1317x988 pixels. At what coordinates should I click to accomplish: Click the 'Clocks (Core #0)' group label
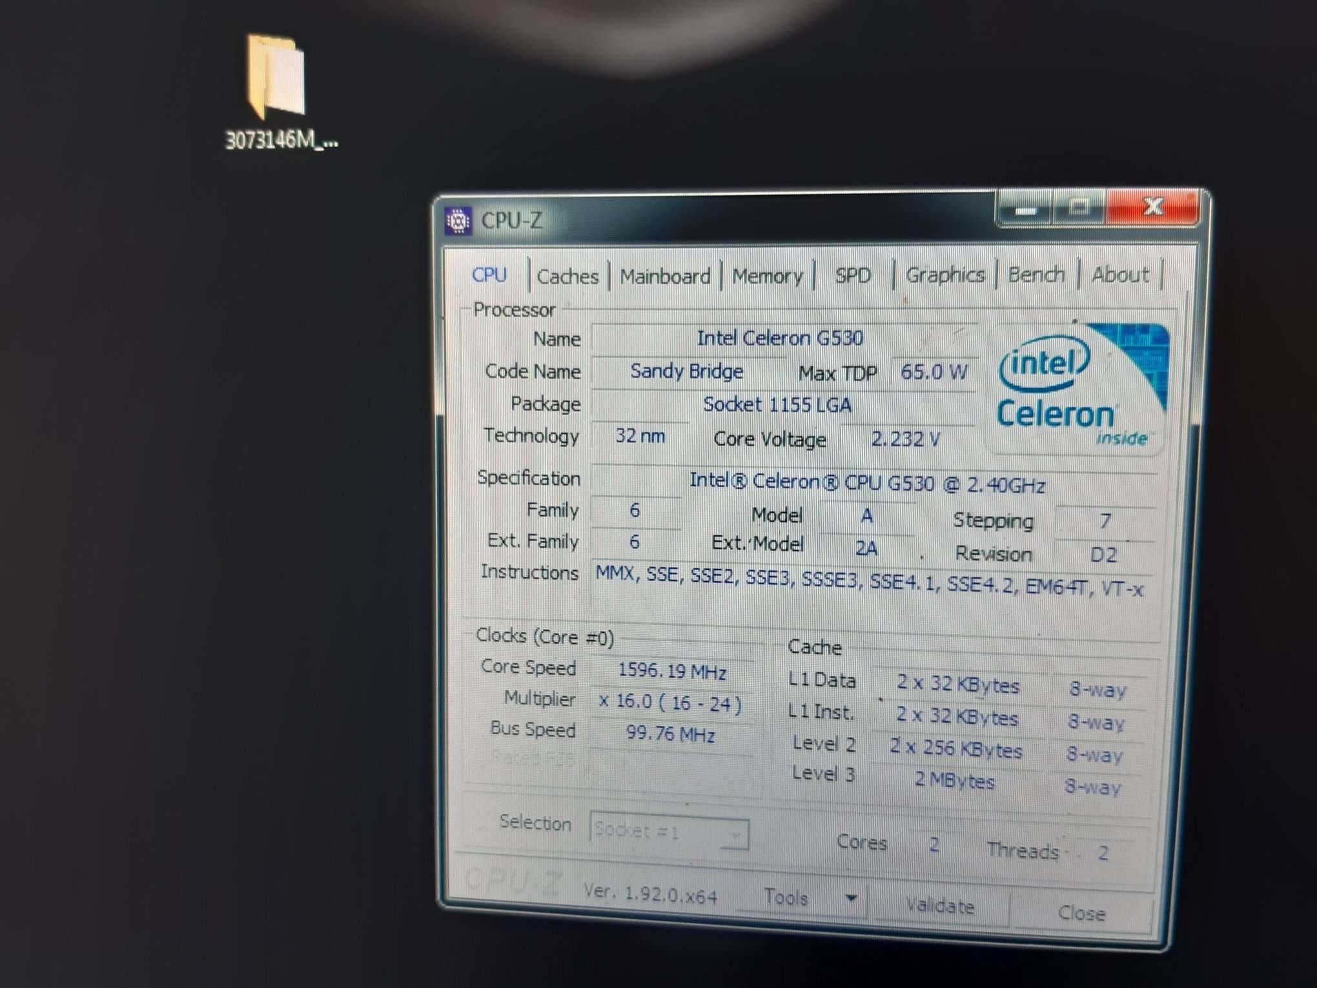544,637
